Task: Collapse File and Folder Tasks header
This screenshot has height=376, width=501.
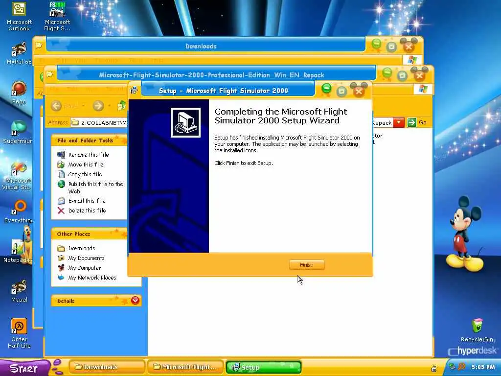Action: click(x=90, y=141)
